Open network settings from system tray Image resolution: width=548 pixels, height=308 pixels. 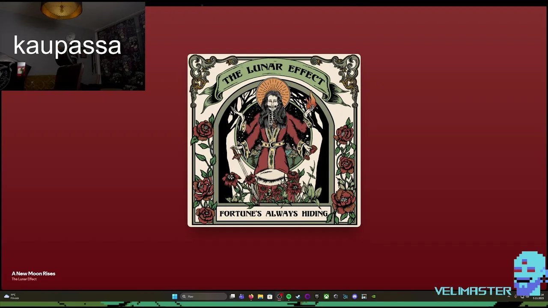tap(522, 297)
